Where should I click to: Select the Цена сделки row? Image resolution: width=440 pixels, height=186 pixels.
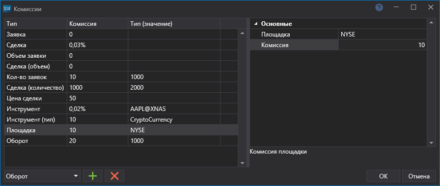[121, 98]
